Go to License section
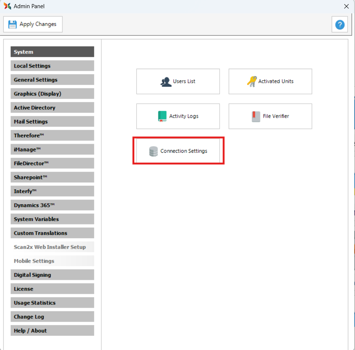This screenshot has height=350, width=355. 52,289
